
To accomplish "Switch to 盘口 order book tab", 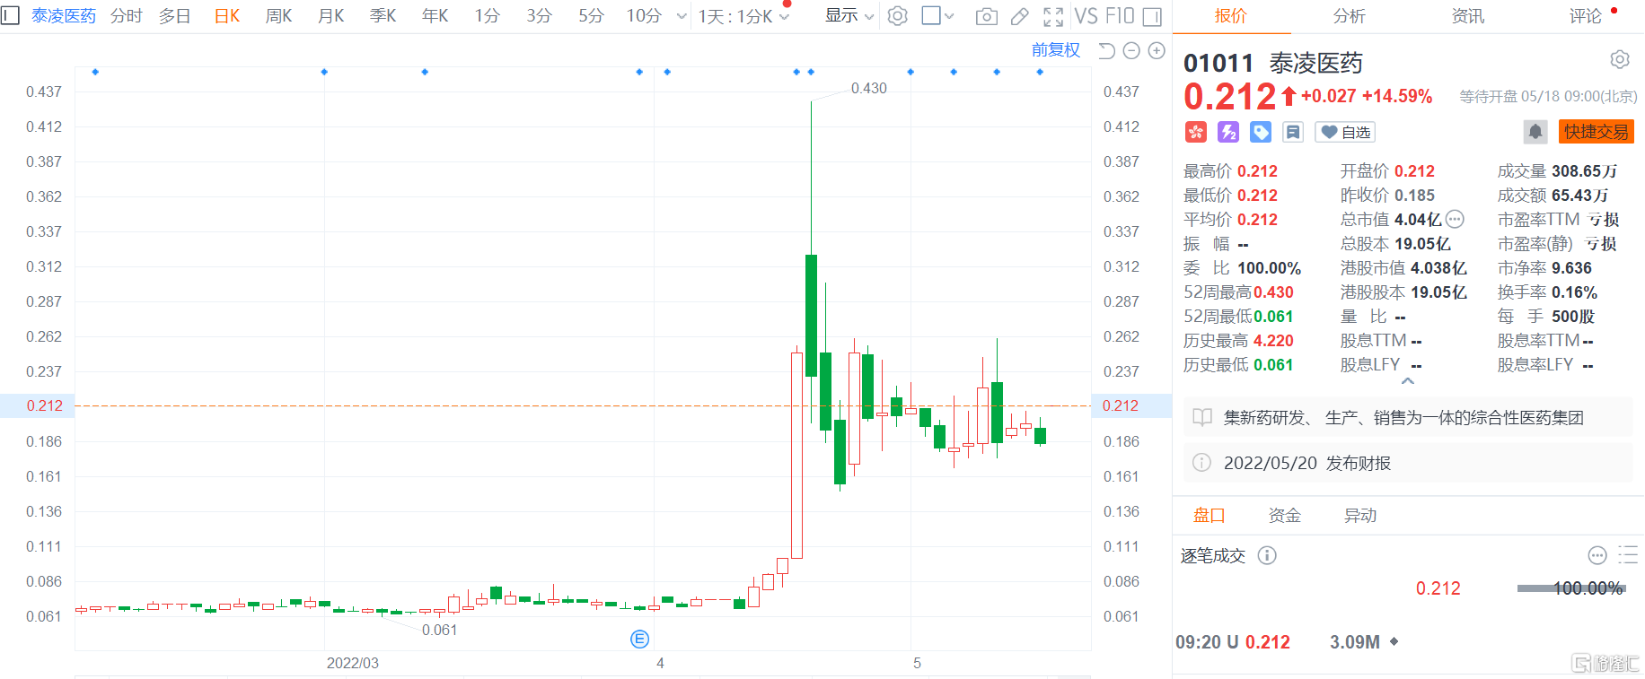I will pos(1209,516).
